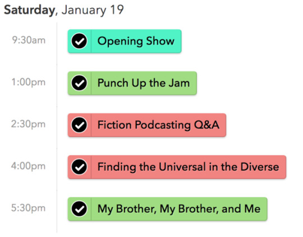The width and height of the screenshot is (303, 237).
Task: Toggle the Finding the Universal checkmark icon
Action: tap(79, 167)
